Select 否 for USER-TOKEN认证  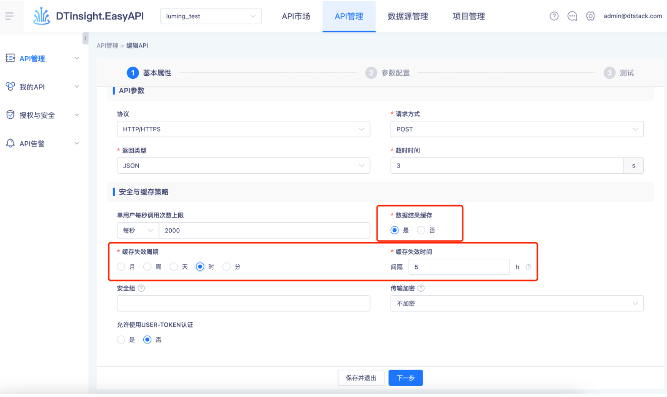click(x=147, y=340)
